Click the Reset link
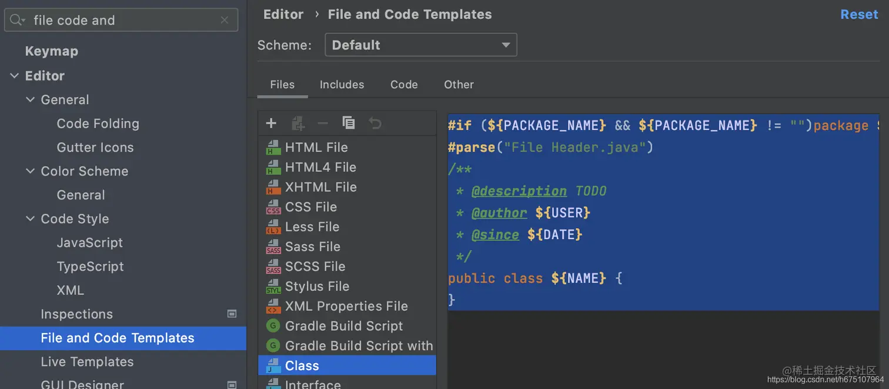This screenshot has height=389, width=889. [x=859, y=15]
